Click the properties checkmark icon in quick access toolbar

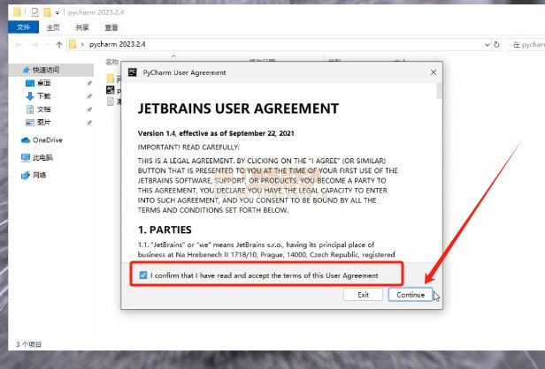tap(35, 12)
